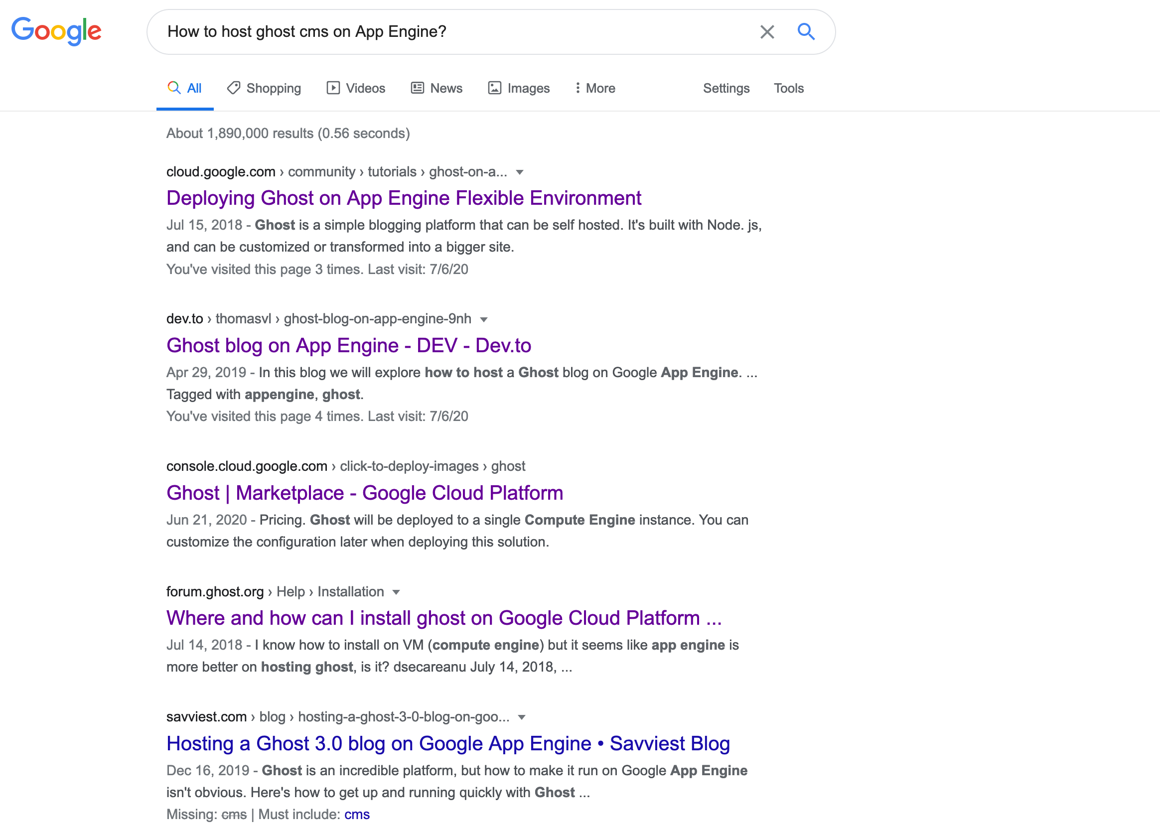Click the News newspaper icon

pos(418,88)
